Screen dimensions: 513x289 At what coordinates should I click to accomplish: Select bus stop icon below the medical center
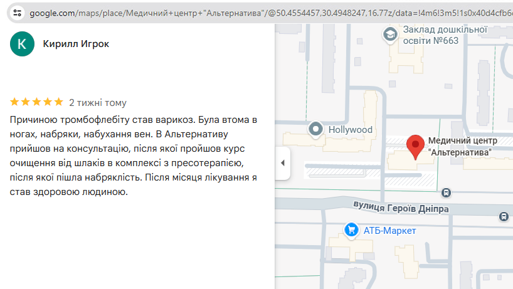[446, 193]
